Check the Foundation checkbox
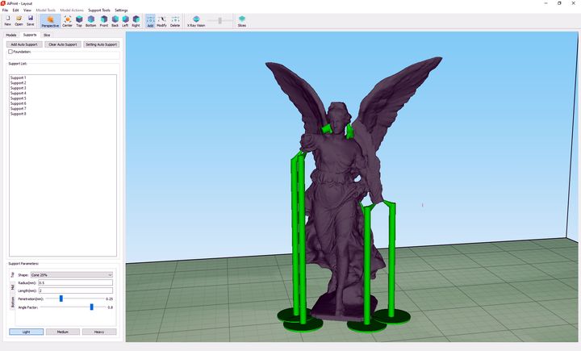The width and height of the screenshot is (581, 351). (x=10, y=52)
